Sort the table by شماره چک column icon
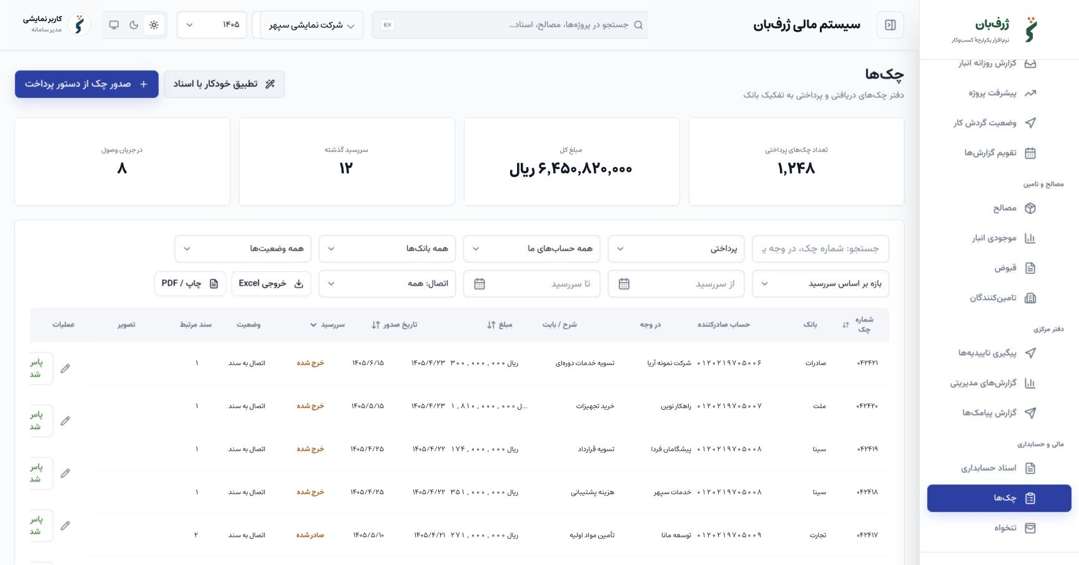This screenshot has width=1079, height=565. 845,325
